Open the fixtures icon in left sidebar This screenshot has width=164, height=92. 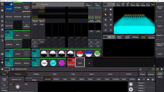click(2, 30)
